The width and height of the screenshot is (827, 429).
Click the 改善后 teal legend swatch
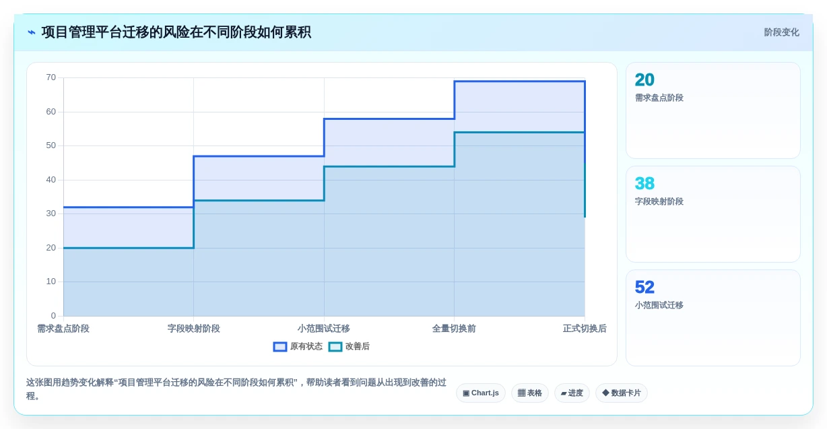pyautogui.click(x=335, y=347)
